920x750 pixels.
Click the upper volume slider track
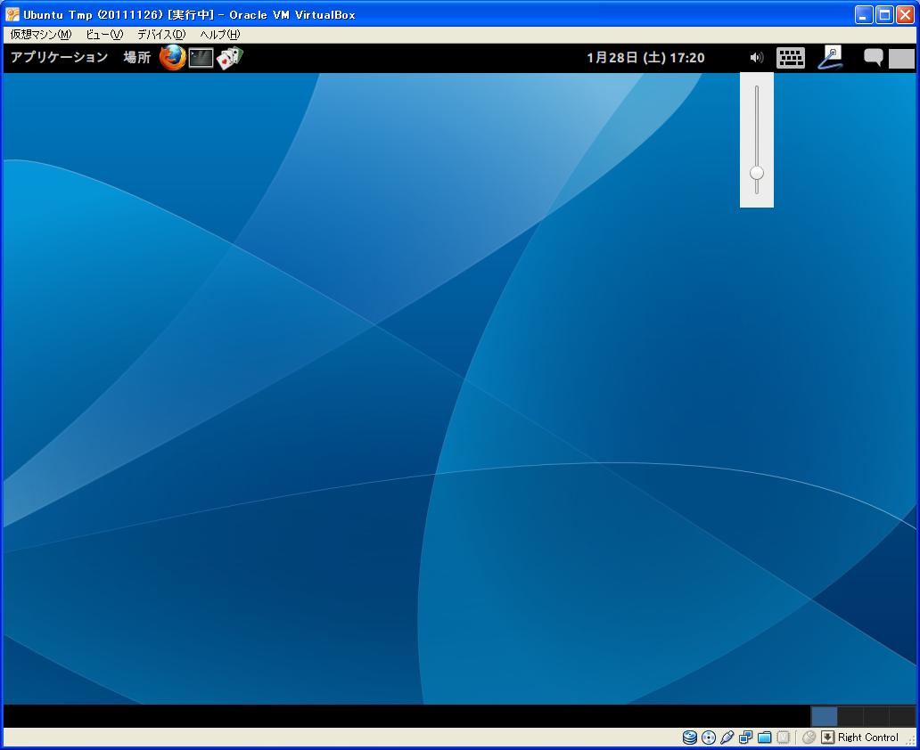(x=757, y=125)
